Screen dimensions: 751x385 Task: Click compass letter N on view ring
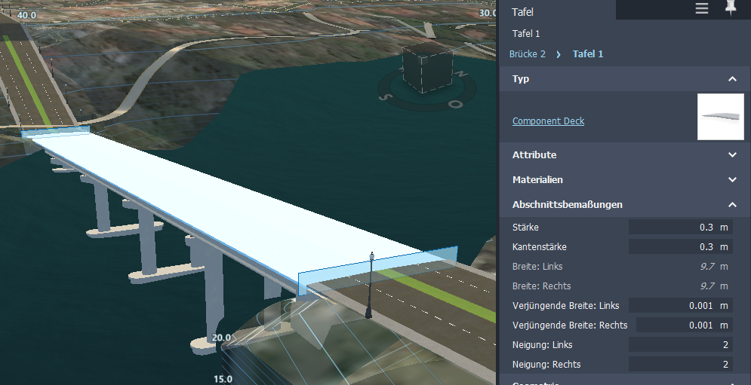(462, 74)
